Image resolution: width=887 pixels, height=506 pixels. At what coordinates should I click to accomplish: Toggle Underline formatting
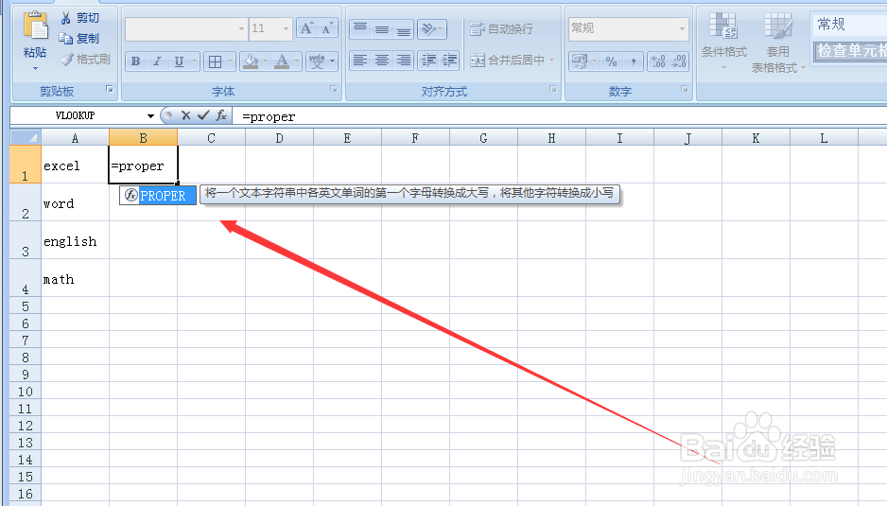(179, 61)
